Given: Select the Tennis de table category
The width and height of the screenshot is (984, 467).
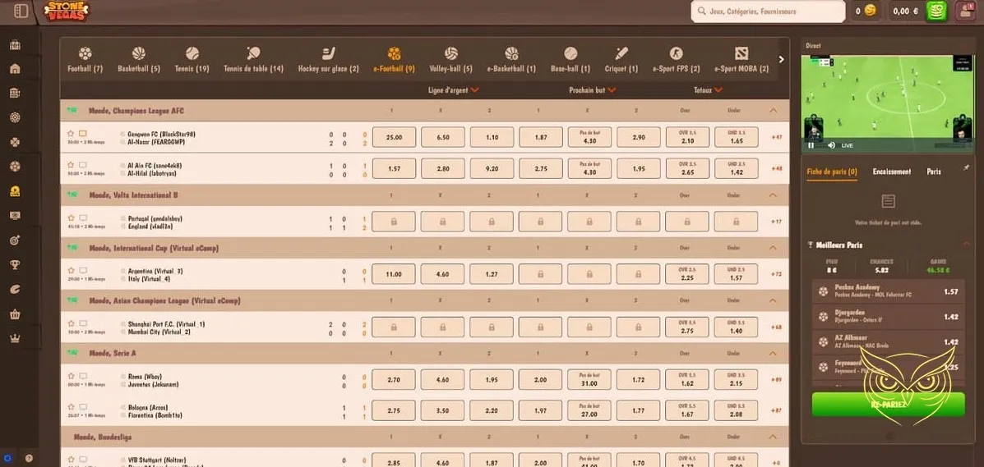Looking at the screenshot, I should pyautogui.click(x=253, y=59).
